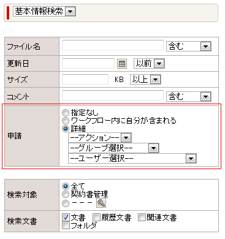Select the 指定なし radio button
Viewport: 225px width, 239px height.
[x=66, y=113]
